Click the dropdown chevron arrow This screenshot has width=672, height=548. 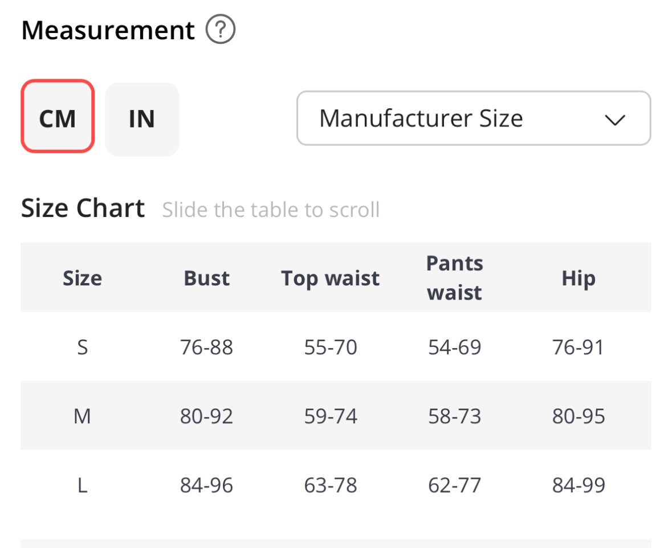(614, 120)
